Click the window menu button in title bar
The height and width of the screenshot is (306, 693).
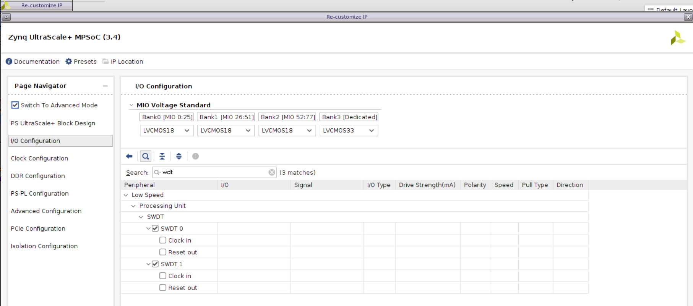6,17
